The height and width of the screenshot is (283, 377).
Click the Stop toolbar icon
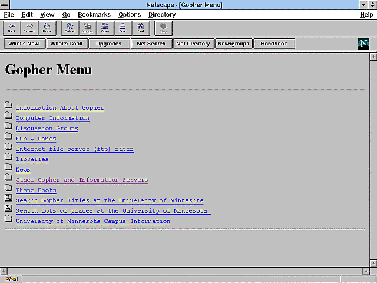tap(164, 28)
